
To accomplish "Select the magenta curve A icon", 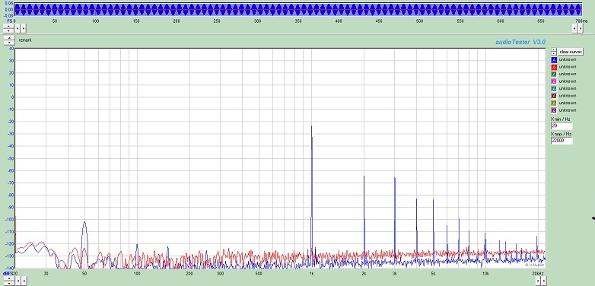I will pyautogui.click(x=554, y=81).
